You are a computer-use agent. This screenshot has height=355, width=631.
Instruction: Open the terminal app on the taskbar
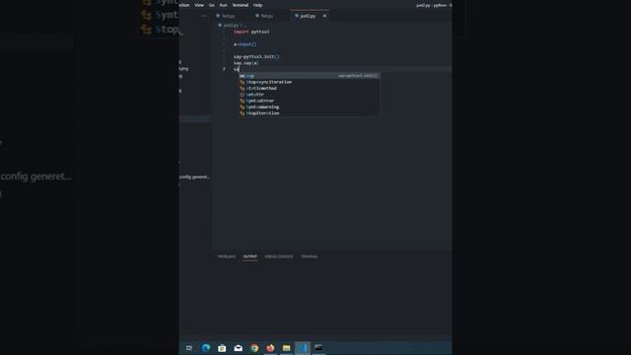click(318, 348)
